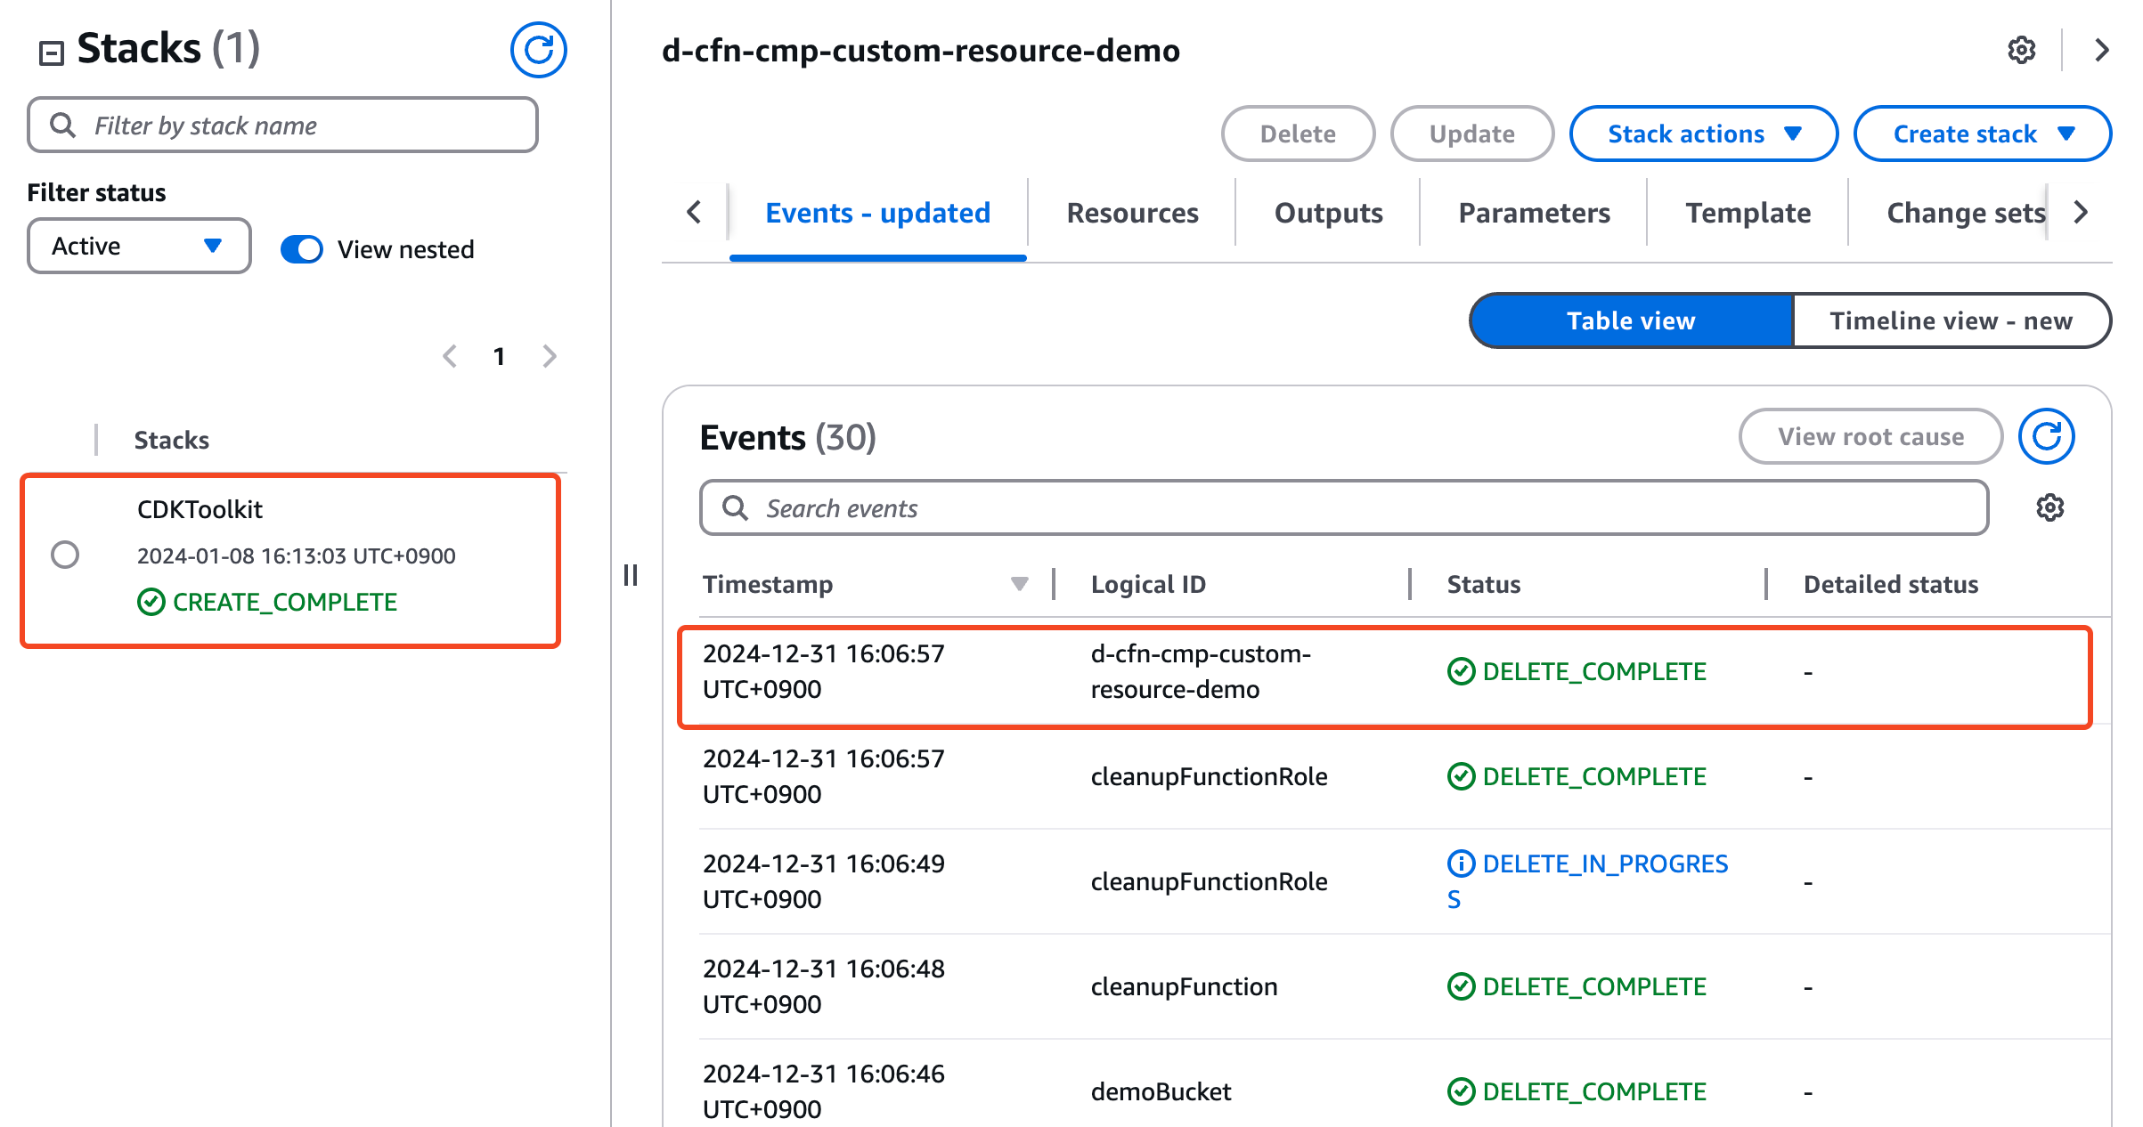Go to next stacks page
The height and width of the screenshot is (1127, 2143).
(x=550, y=357)
